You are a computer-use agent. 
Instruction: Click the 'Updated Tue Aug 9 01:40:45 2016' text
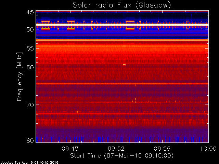tap(29, 163)
